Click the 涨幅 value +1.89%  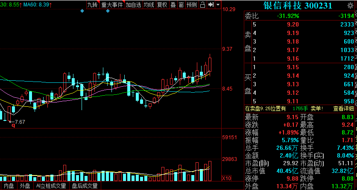(288, 133)
